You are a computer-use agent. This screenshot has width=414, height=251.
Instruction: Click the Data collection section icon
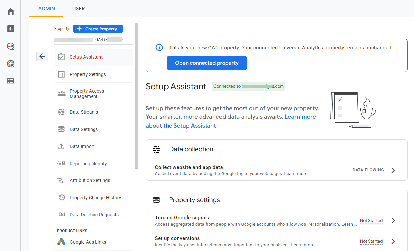click(156, 149)
